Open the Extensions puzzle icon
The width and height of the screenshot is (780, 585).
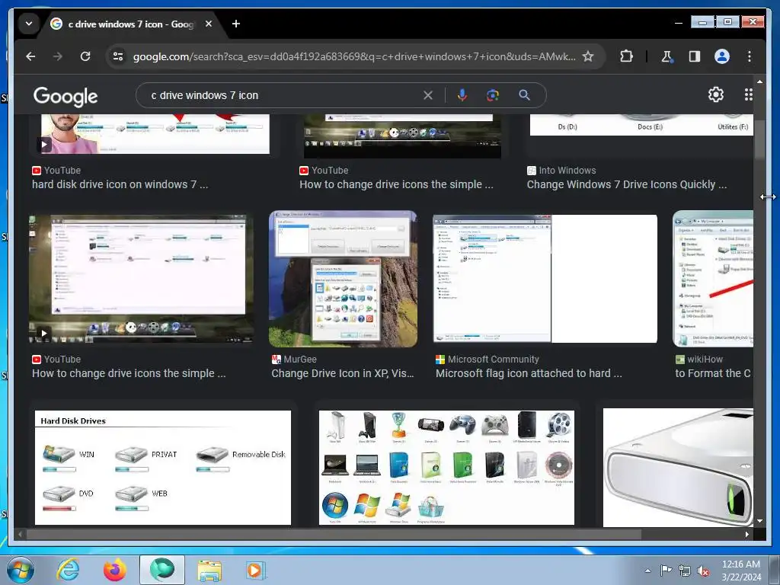click(x=626, y=56)
